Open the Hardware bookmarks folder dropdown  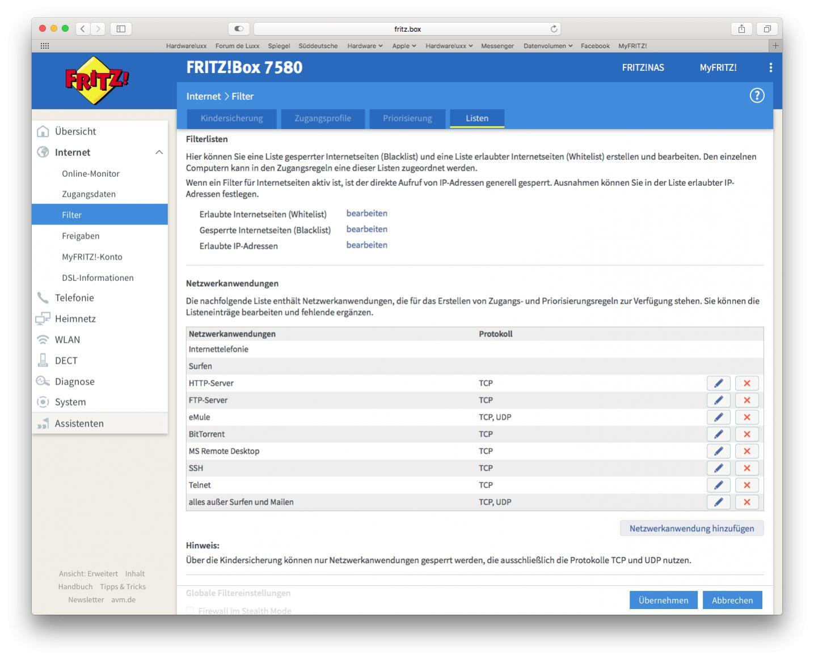365,46
